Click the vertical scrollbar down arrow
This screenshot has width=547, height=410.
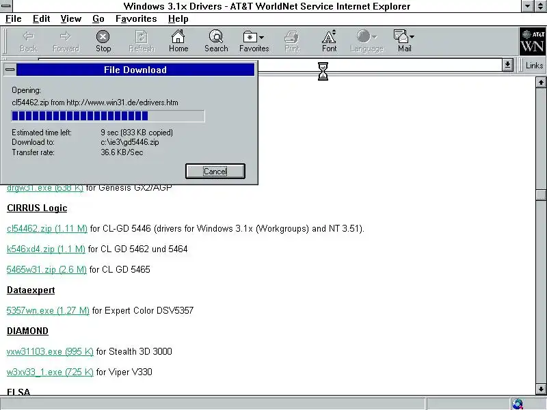pyautogui.click(x=541, y=389)
